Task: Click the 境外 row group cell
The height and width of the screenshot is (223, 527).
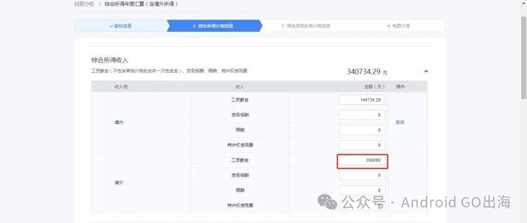Action: pyautogui.click(x=141, y=183)
